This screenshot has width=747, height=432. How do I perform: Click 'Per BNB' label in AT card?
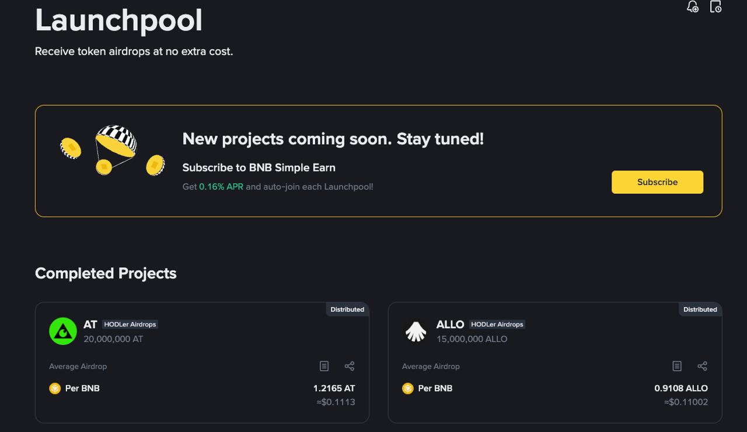(82, 388)
